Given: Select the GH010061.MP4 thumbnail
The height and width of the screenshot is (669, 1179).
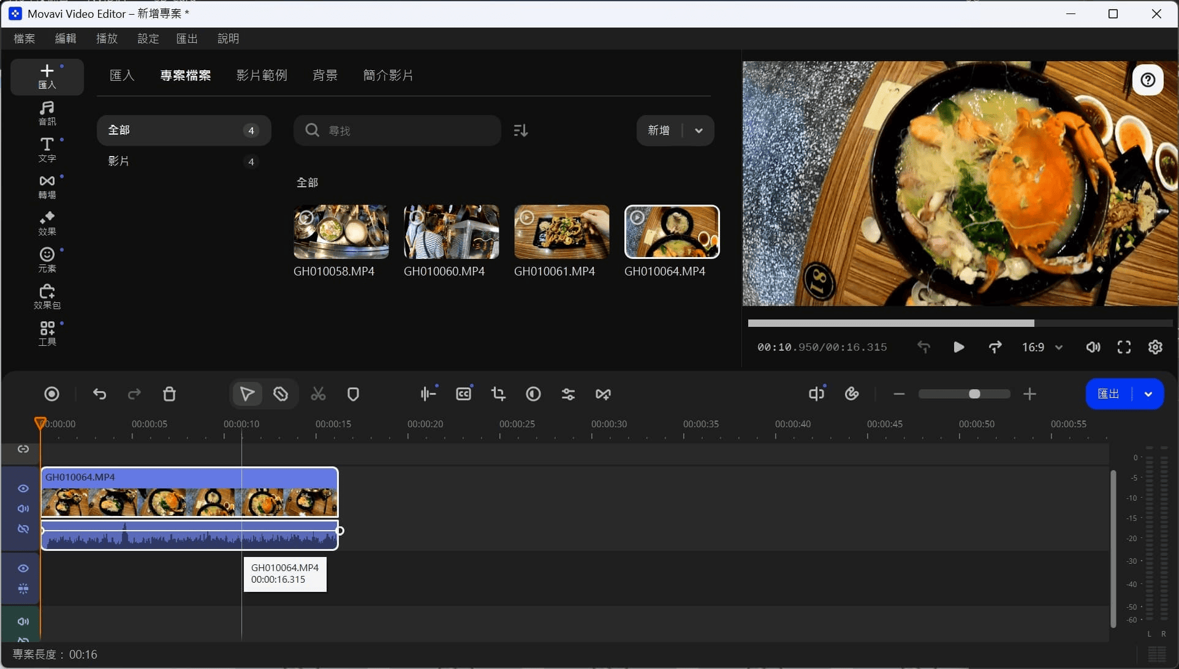Looking at the screenshot, I should pyautogui.click(x=561, y=231).
